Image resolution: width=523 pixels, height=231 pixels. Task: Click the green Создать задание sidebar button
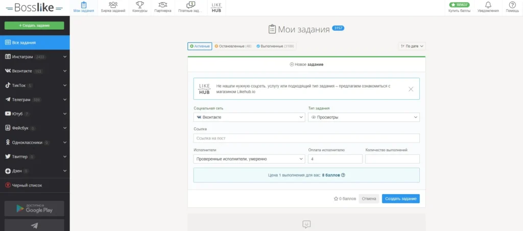click(x=34, y=26)
